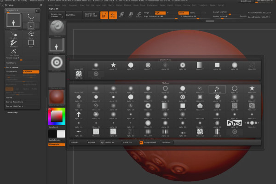Select the Rect stroke type
Screen dimensions: 276x184
point(31,44)
